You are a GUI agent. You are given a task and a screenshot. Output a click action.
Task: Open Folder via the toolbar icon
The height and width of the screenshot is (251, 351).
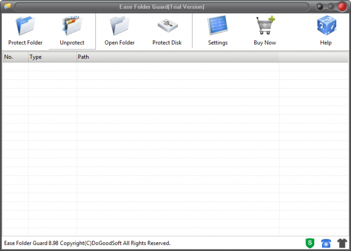click(x=119, y=26)
